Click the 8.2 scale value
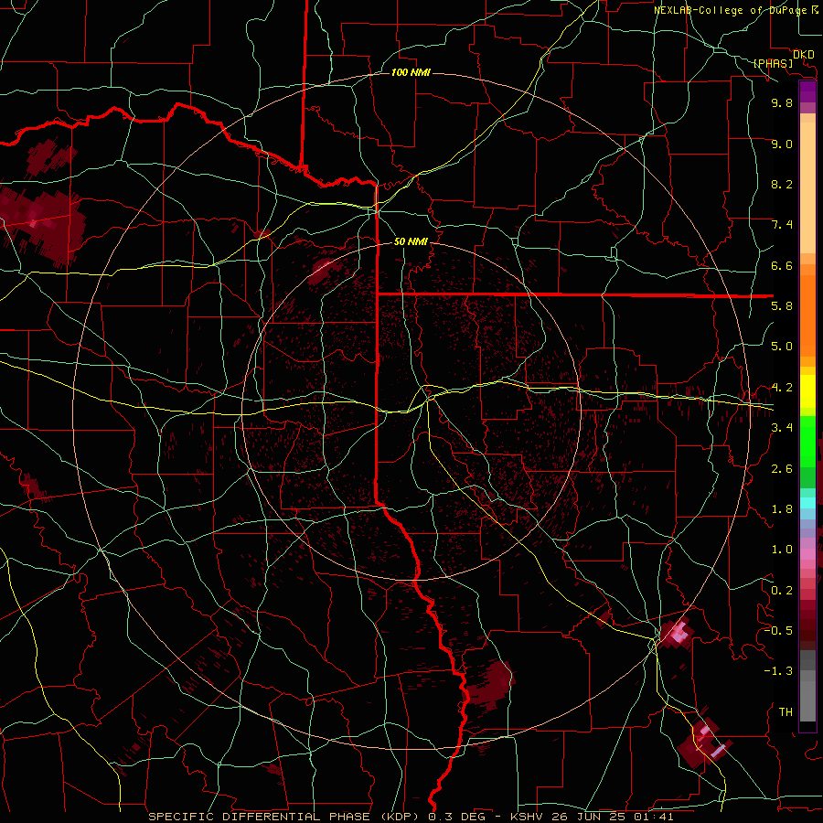The width and height of the screenshot is (823, 823). [x=782, y=184]
